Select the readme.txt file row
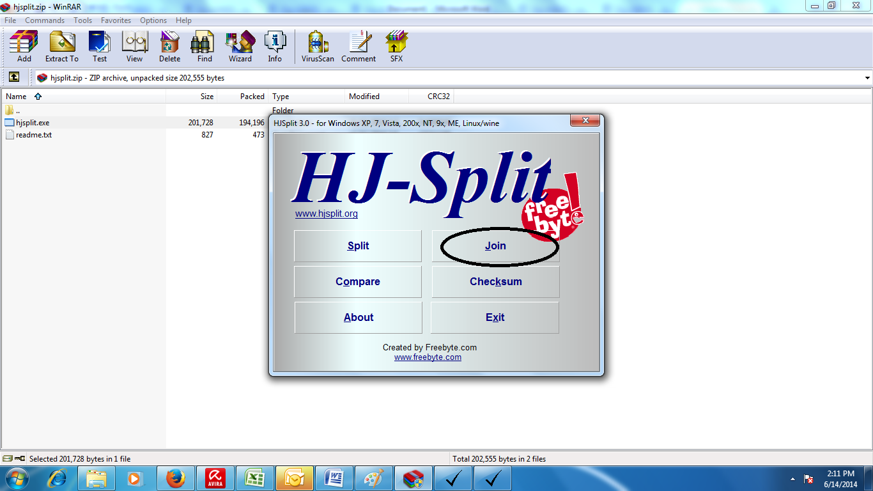873x491 pixels. (x=134, y=135)
